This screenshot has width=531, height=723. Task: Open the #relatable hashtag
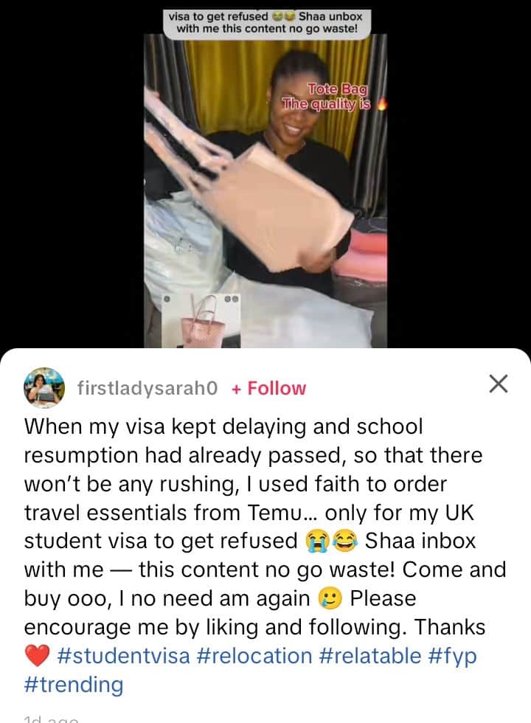click(370, 655)
